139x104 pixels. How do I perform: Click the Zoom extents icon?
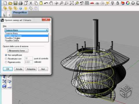(72, 3)
